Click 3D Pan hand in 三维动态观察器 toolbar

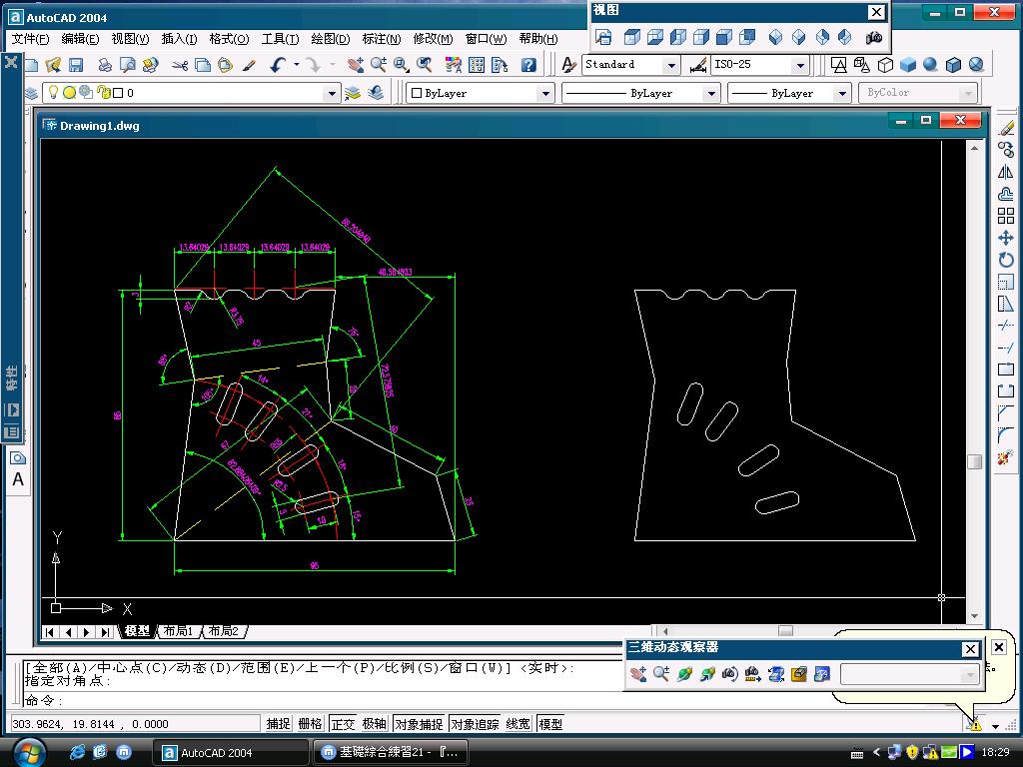[638, 674]
